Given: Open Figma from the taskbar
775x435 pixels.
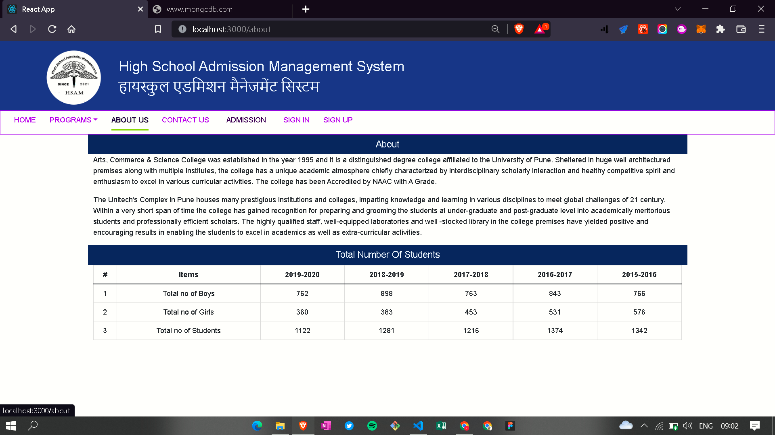Looking at the screenshot, I should click(510, 426).
